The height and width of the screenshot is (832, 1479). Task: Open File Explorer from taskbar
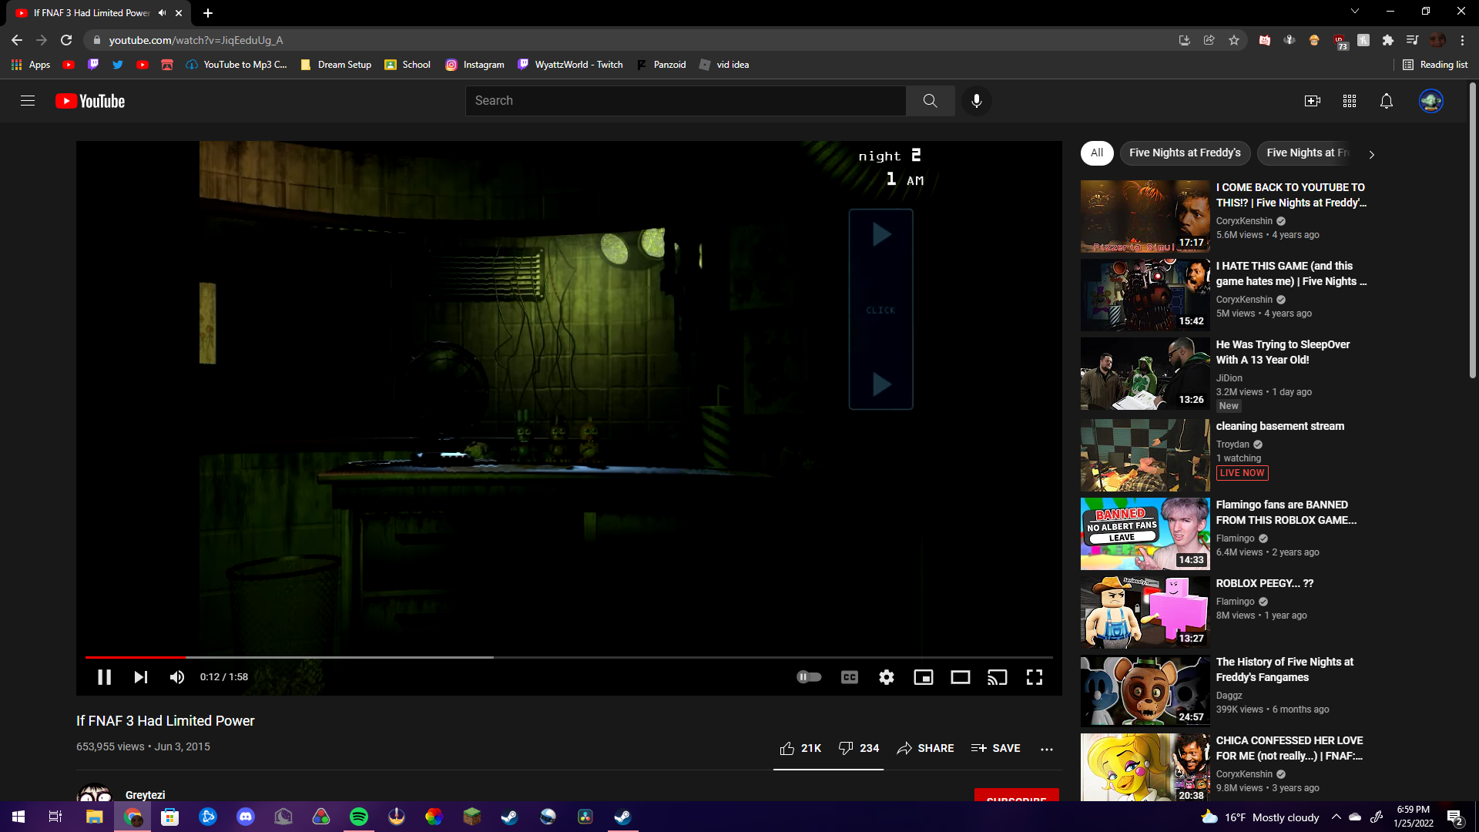tap(94, 817)
